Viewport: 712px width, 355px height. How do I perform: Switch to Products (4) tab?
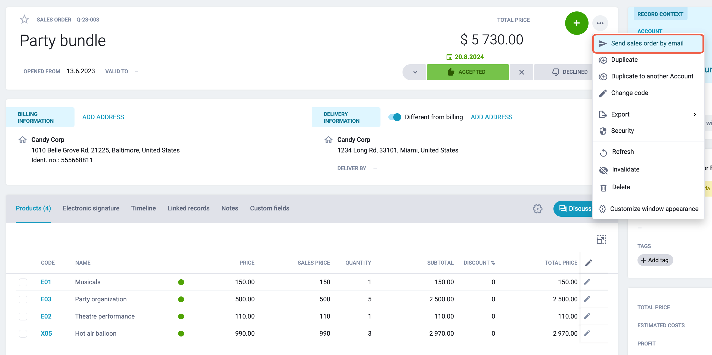(x=33, y=208)
